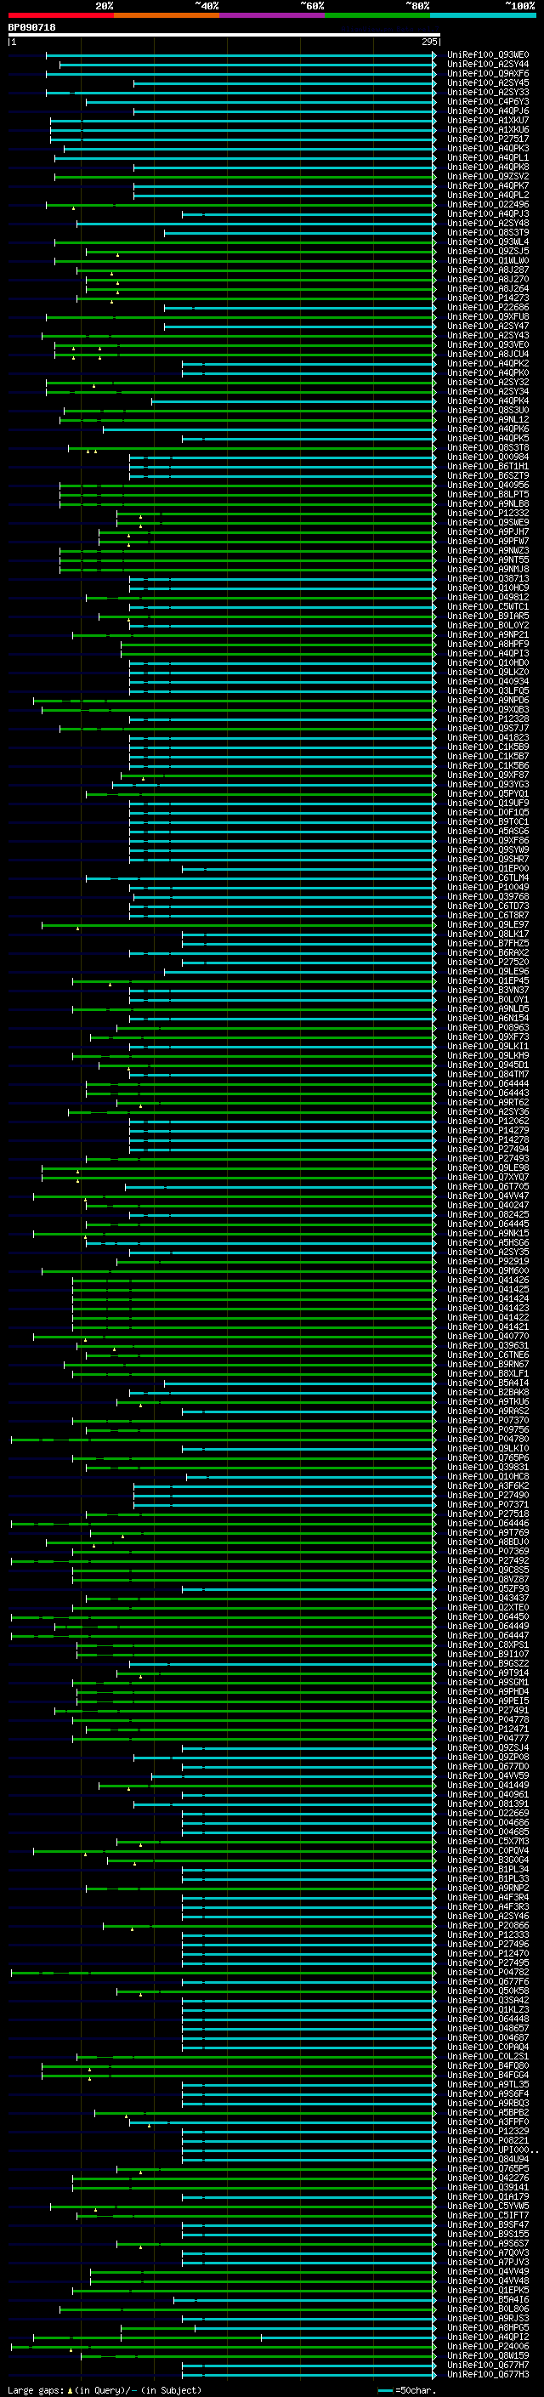Click the UniRef100_A9NL12 hit label
The height and width of the screenshot is (2397, 544).
(488, 420)
